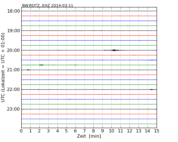The width and height of the screenshot is (178, 142).
Task: Click the 23:00 time label
Action: 13,109
